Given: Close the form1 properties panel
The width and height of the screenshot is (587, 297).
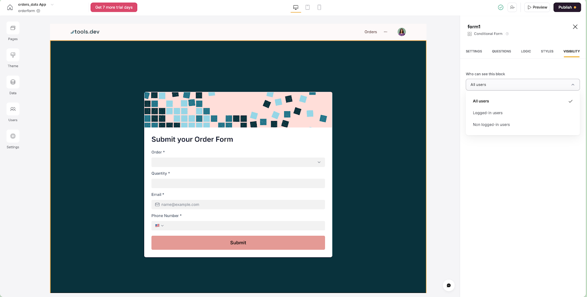Looking at the screenshot, I should click(575, 27).
